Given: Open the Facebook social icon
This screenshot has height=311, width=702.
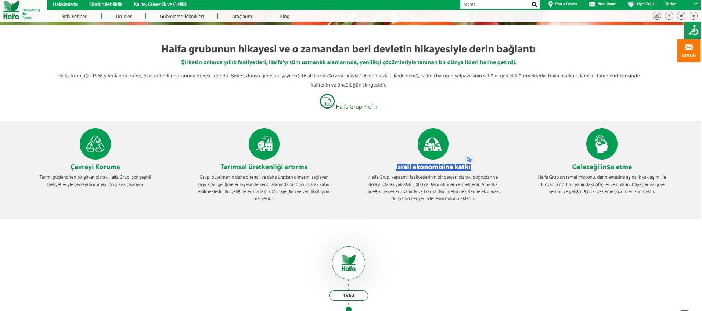Looking at the screenshot, I should point(669,16).
